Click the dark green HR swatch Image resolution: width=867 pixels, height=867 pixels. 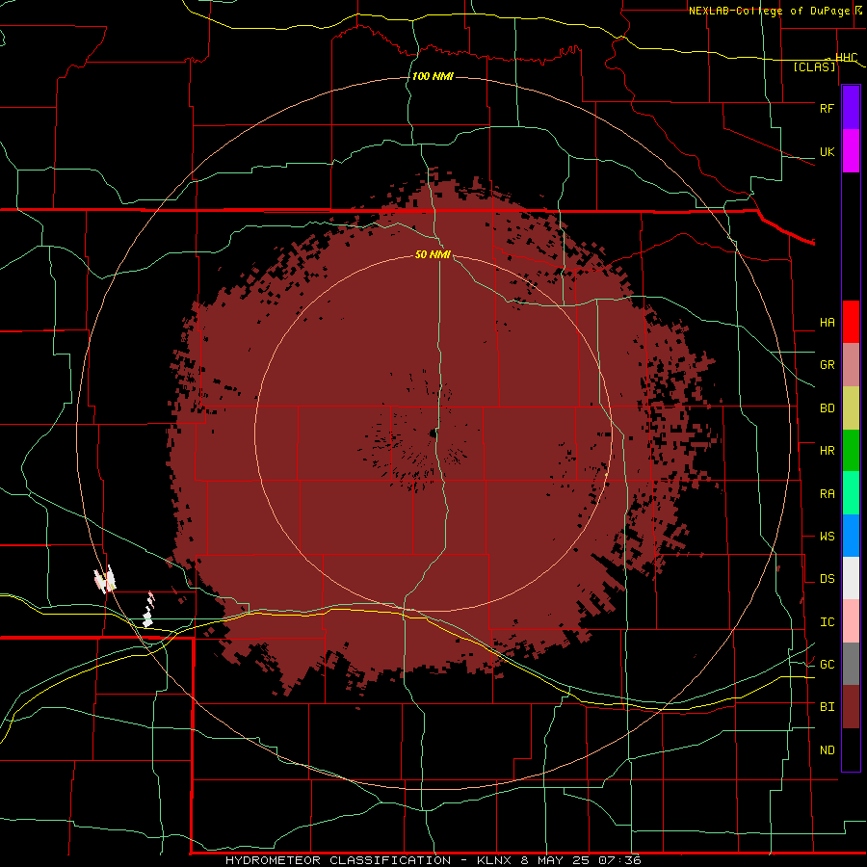click(x=851, y=451)
